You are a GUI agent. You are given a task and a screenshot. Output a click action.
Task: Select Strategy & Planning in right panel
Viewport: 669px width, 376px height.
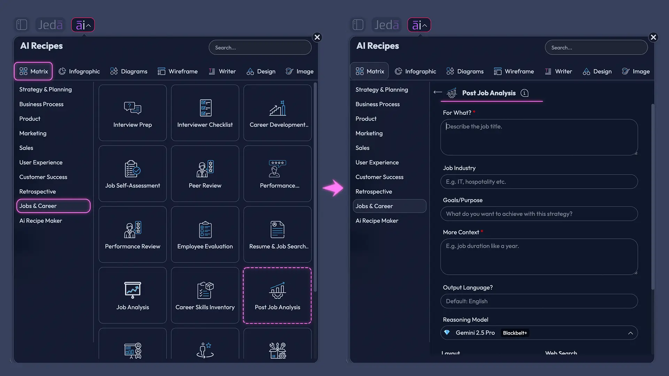(382, 89)
